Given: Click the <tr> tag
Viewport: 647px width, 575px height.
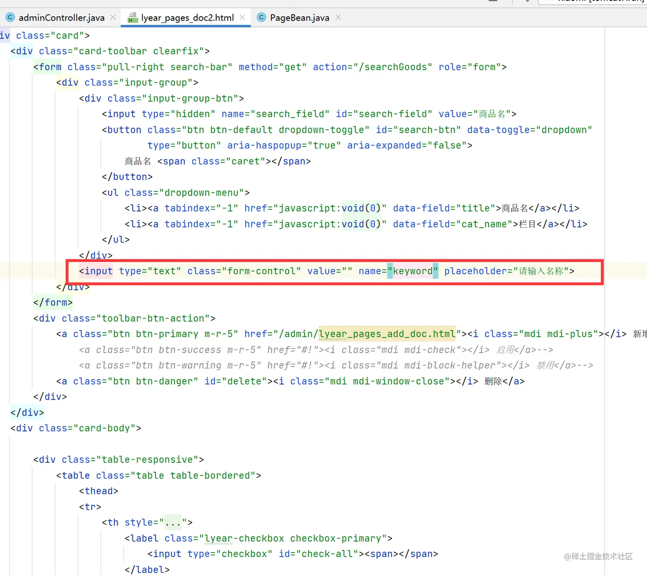Looking at the screenshot, I should pos(90,507).
